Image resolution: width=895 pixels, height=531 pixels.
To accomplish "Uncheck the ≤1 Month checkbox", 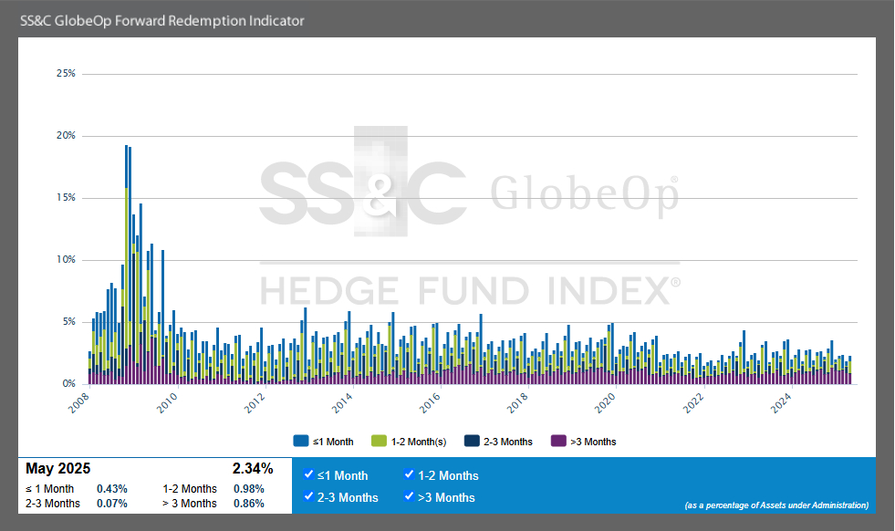I will click(307, 475).
